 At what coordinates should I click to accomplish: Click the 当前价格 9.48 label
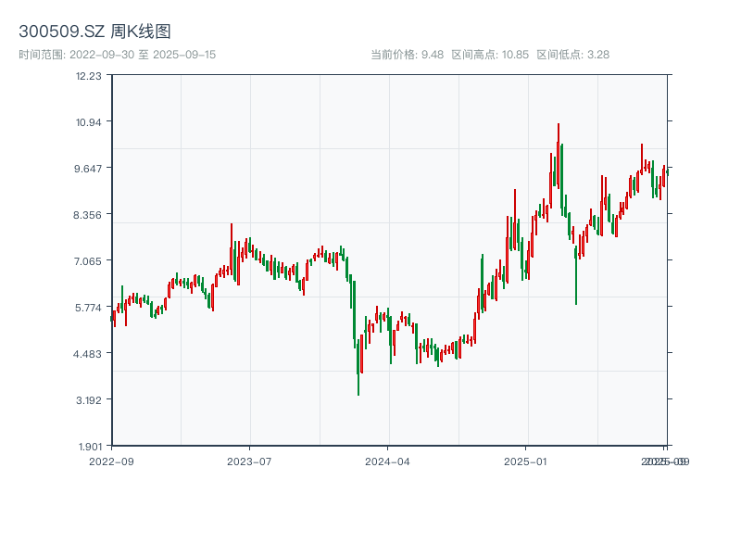(407, 55)
